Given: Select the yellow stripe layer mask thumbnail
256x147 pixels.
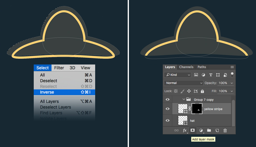Looking at the screenshot, I should click(x=197, y=109).
